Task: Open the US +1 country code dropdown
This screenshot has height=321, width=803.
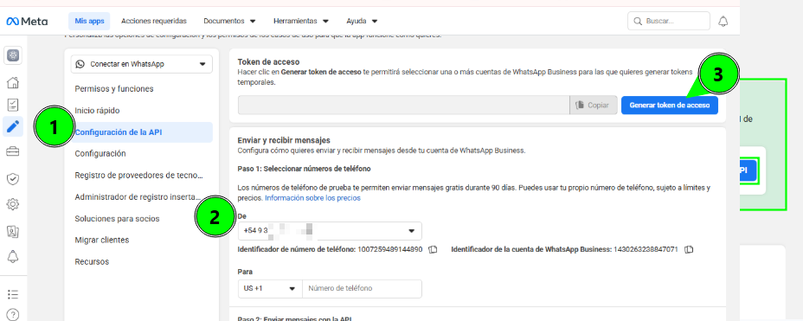Action: pos(270,289)
